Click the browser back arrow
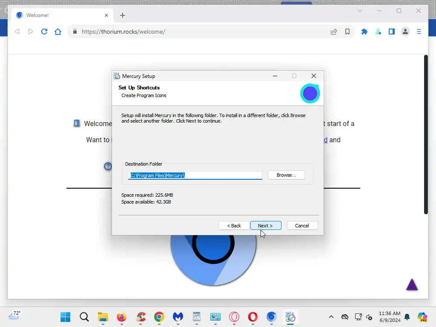Viewport: 436px width, 327px height. coord(17,32)
